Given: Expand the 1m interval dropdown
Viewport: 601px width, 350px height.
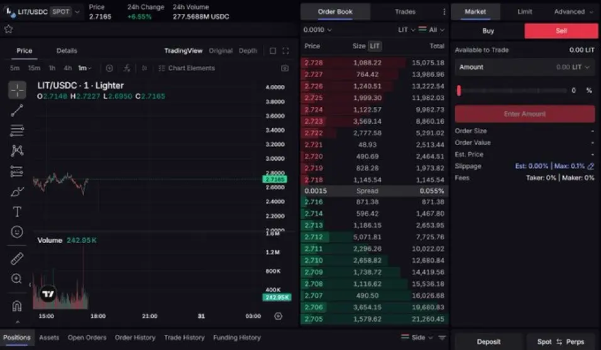Looking at the screenshot, I should (85, 68).
